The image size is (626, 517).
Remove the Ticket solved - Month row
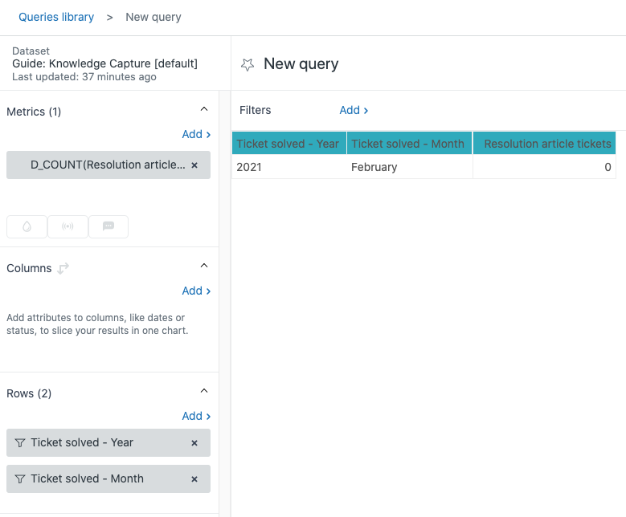click(x=194, y=479)
